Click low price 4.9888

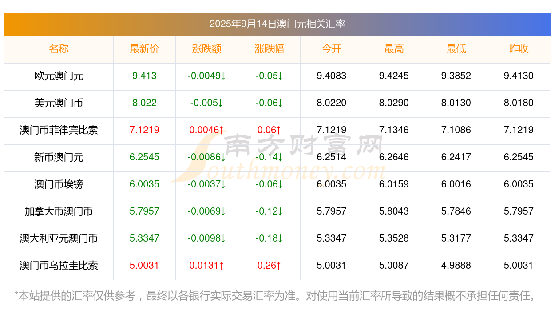[x=456, y=266]
